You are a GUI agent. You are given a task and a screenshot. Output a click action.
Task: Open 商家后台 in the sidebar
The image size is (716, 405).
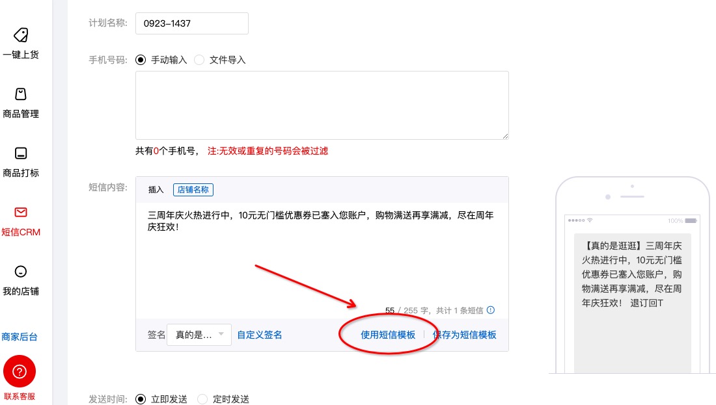[x=20, y=337]
